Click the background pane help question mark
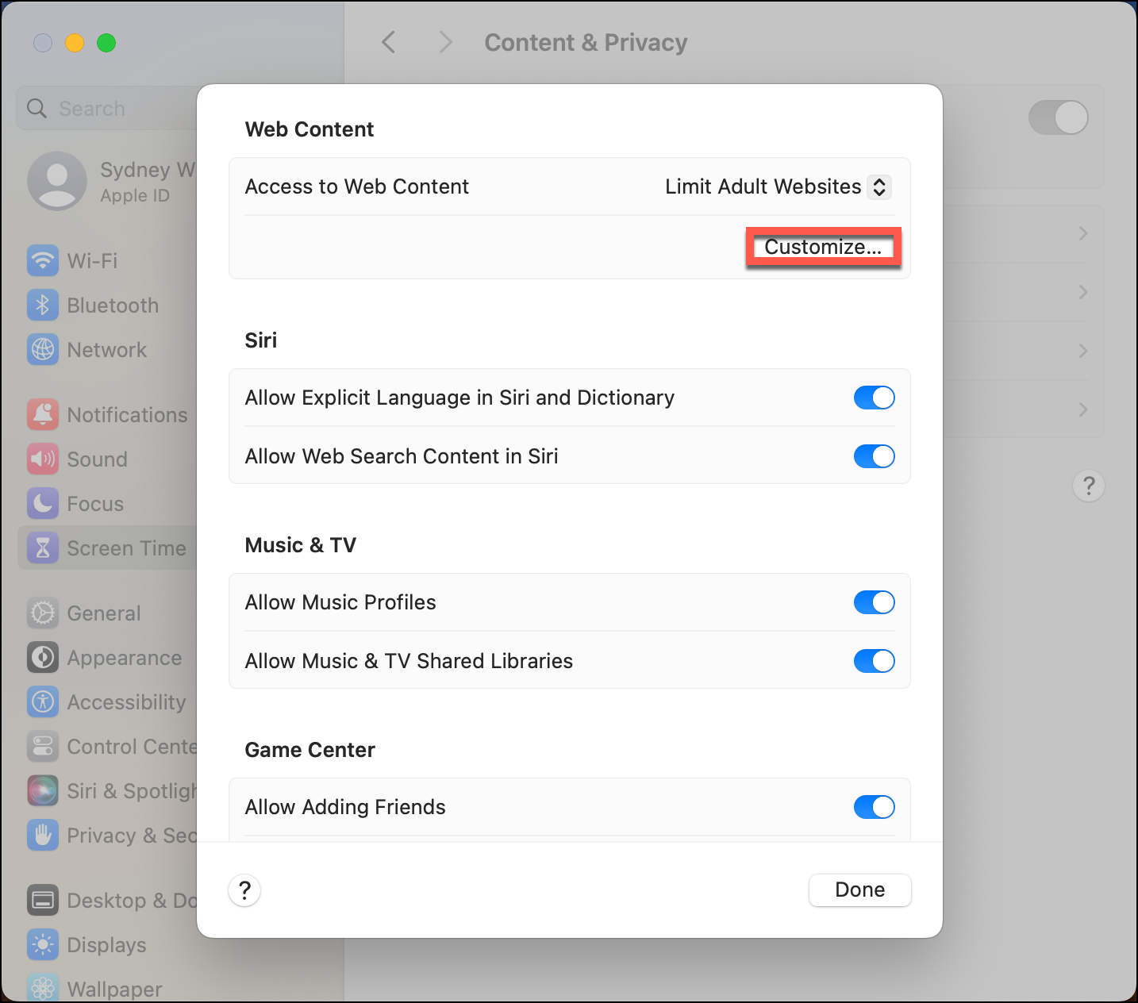1138x1003 pixels. pos(1089,485)
